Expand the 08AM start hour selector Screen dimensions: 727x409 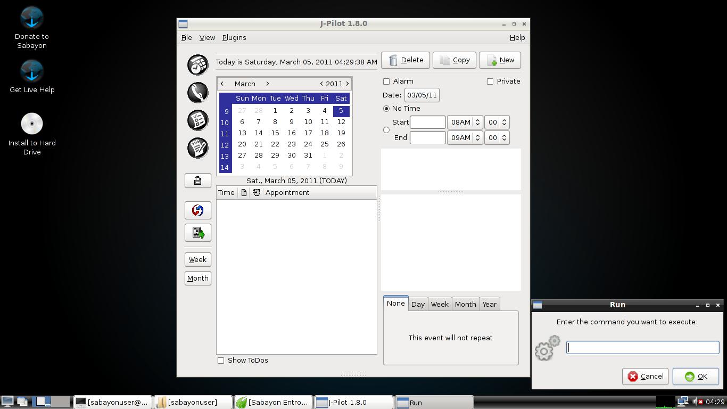(477, 122)
